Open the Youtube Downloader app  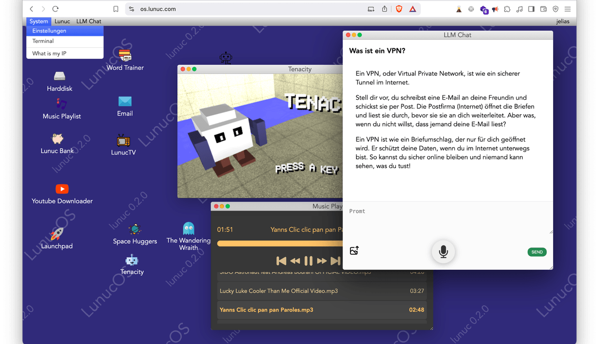click(x=62, y=189)
